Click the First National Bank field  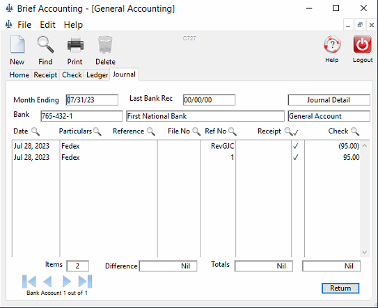point(205,116)
